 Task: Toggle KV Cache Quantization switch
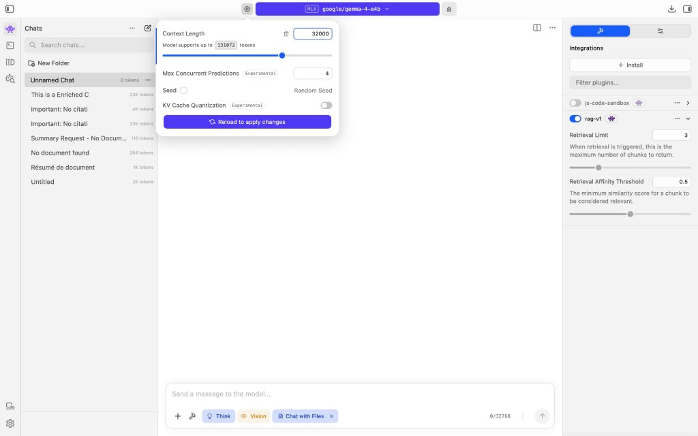coord(327,106)
